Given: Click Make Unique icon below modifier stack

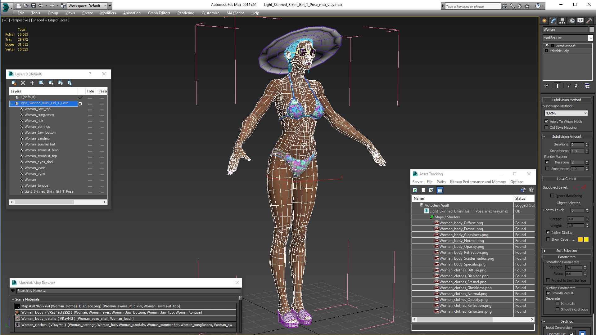Looking at the screenshot, I should pyautogui.click(x=568, y=86).
